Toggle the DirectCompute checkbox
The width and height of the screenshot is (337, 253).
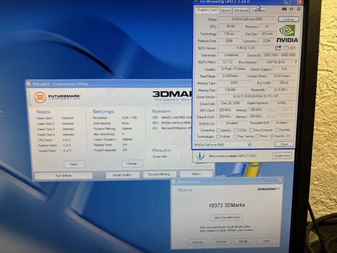pos(251,130)
